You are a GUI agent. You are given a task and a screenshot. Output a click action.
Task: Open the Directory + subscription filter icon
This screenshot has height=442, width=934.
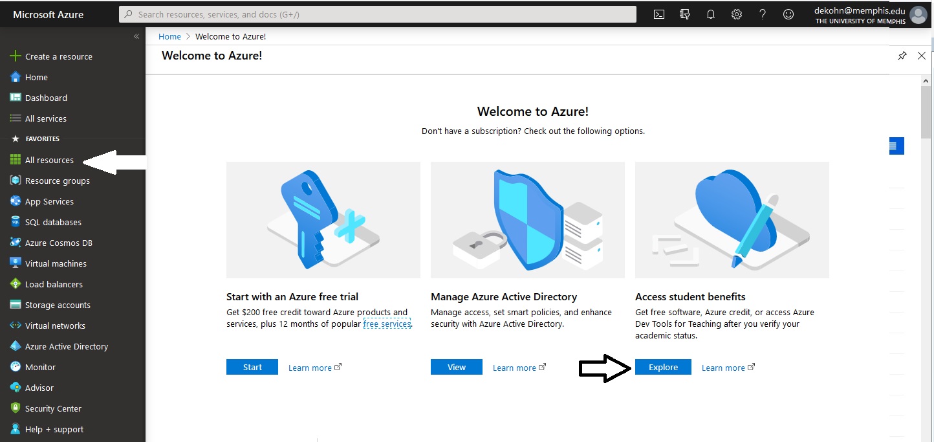685,14
